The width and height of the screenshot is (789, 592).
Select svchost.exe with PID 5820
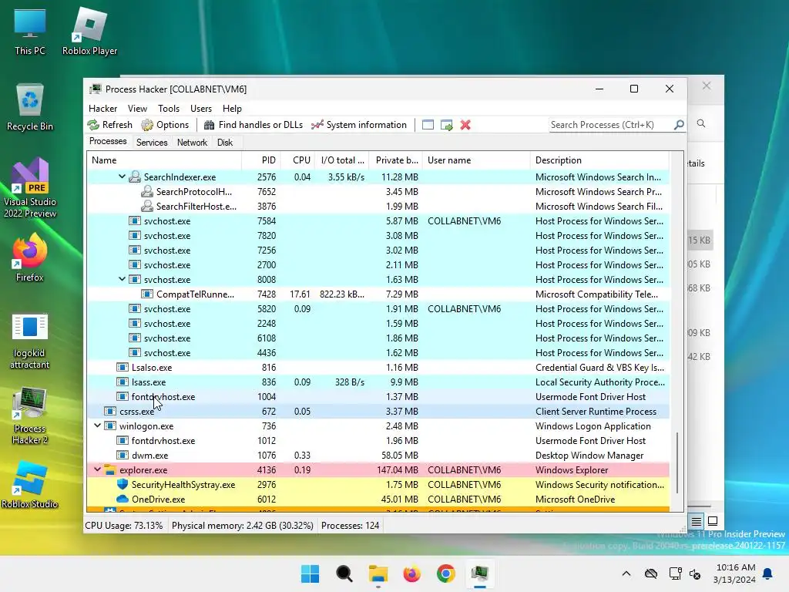(378, 308)
